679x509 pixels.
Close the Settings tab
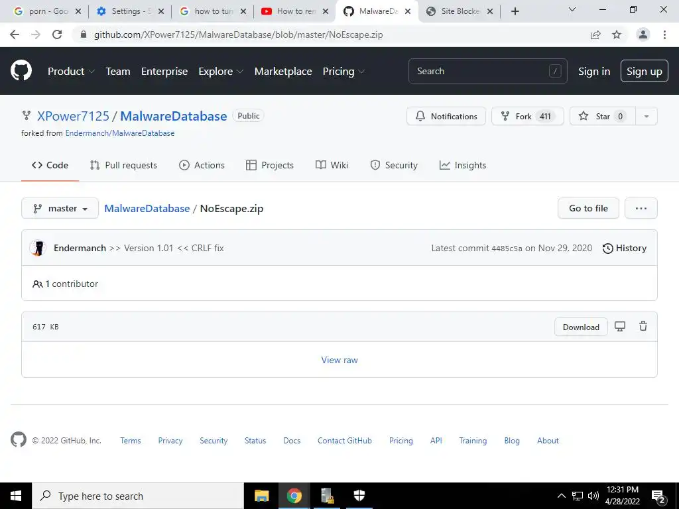coord(160,12)
